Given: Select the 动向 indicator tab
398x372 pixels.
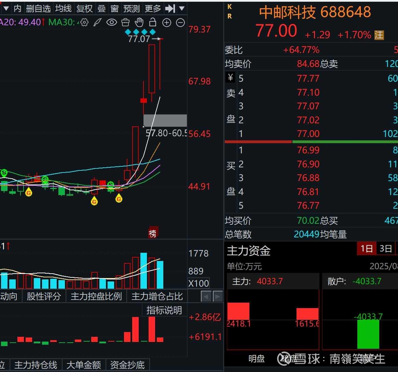Looking at the screenshot, I should 9,297.
